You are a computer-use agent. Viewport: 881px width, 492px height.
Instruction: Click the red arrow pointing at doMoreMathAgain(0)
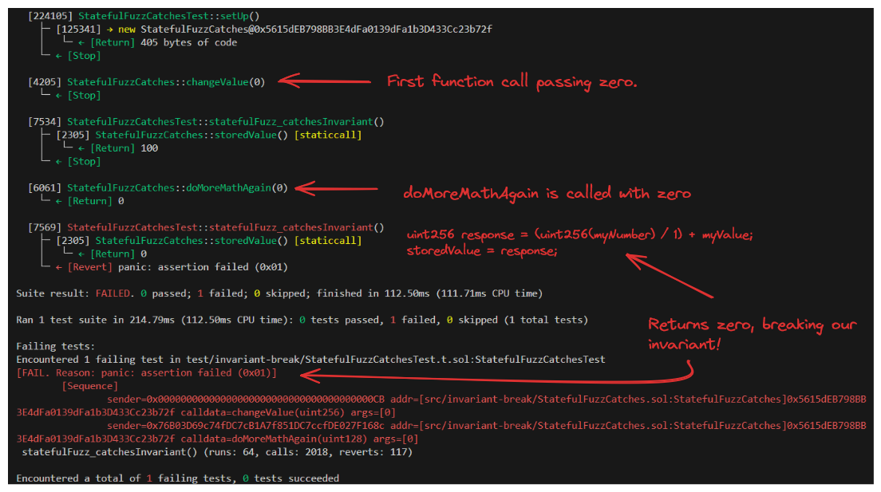(x=335, y=189)
